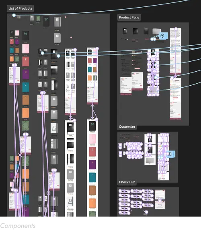
Task: Select the coral red notebook thumbnail
Action: click(26, 61)
